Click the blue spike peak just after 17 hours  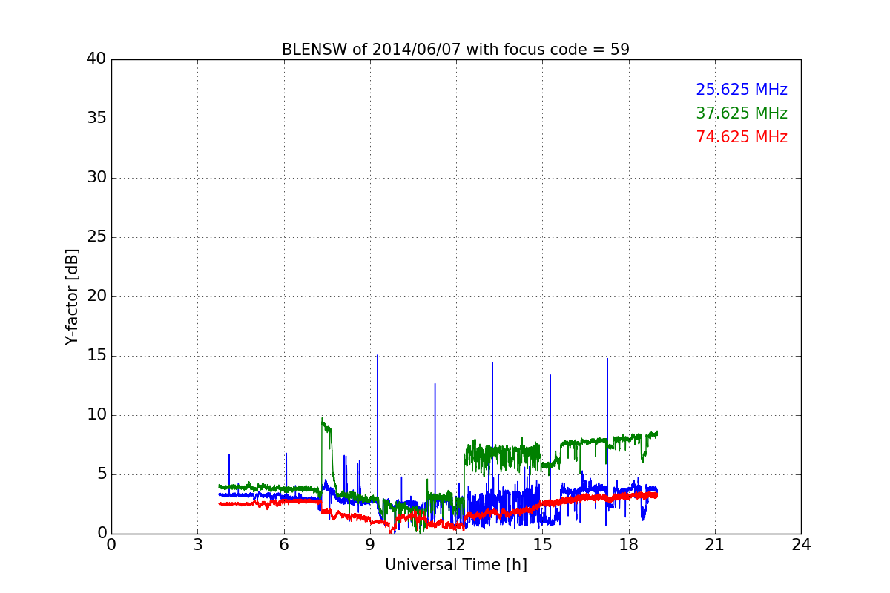[x=607, y=360]
